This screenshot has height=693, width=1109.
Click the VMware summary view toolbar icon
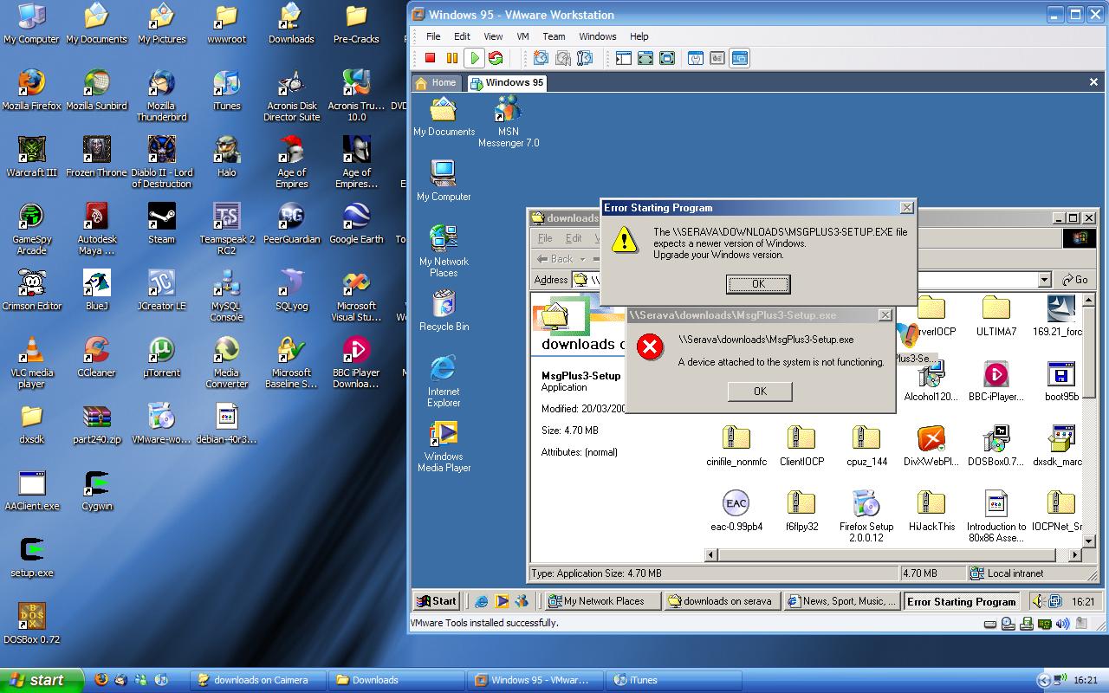coord(696,58)
